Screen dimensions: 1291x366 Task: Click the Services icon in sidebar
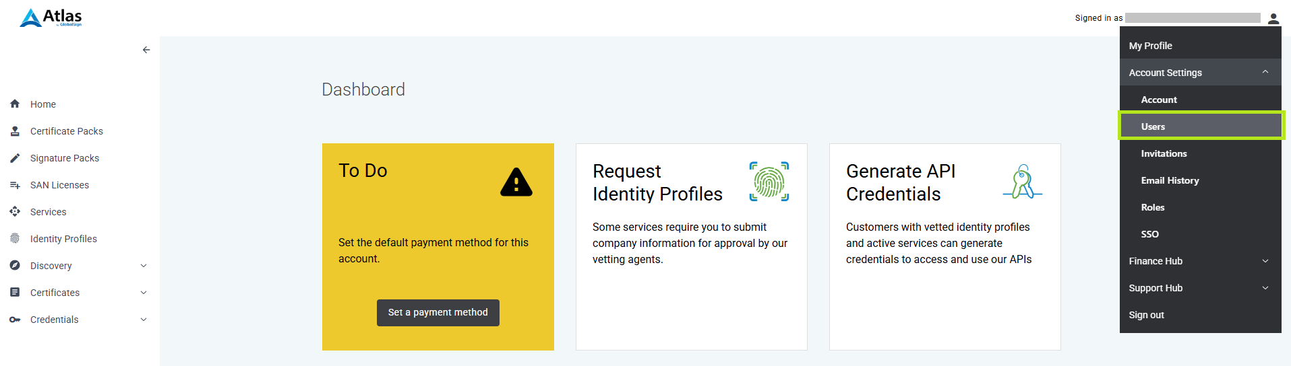pos(15,211)
